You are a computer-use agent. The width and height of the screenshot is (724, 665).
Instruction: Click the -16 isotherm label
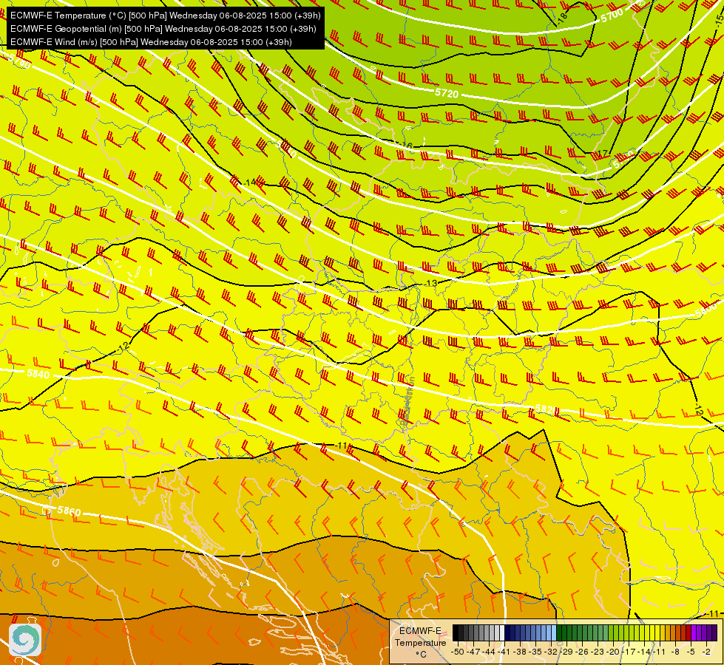(x=406, y=146)
